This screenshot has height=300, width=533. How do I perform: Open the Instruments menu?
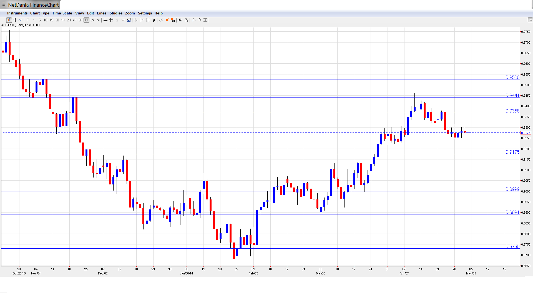point(17,13)
